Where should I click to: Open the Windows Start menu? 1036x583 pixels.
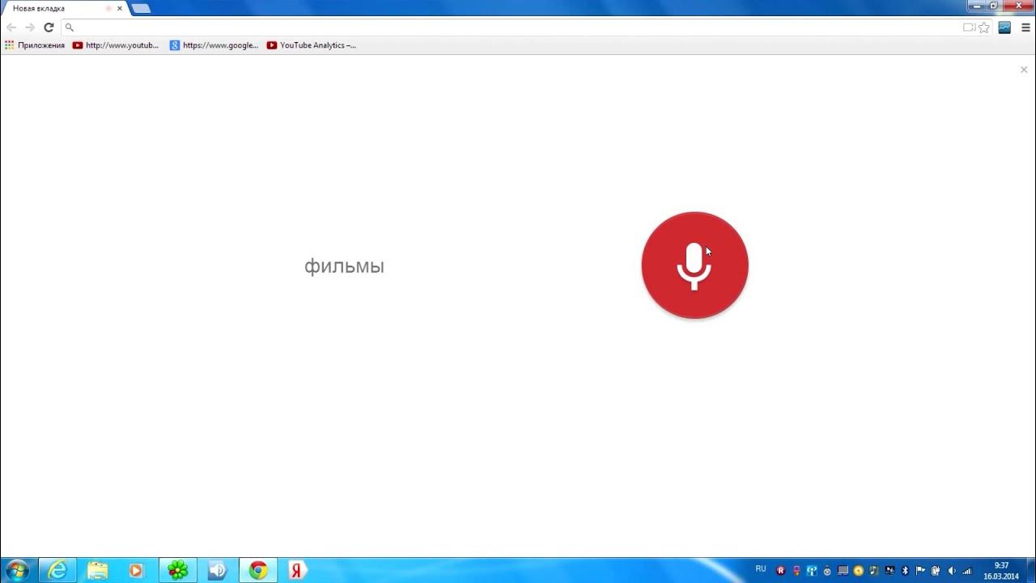tap(16, 570)
